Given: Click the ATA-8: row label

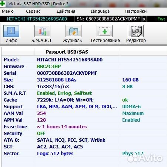Looking at the screenshot, I should pos(11,140).
